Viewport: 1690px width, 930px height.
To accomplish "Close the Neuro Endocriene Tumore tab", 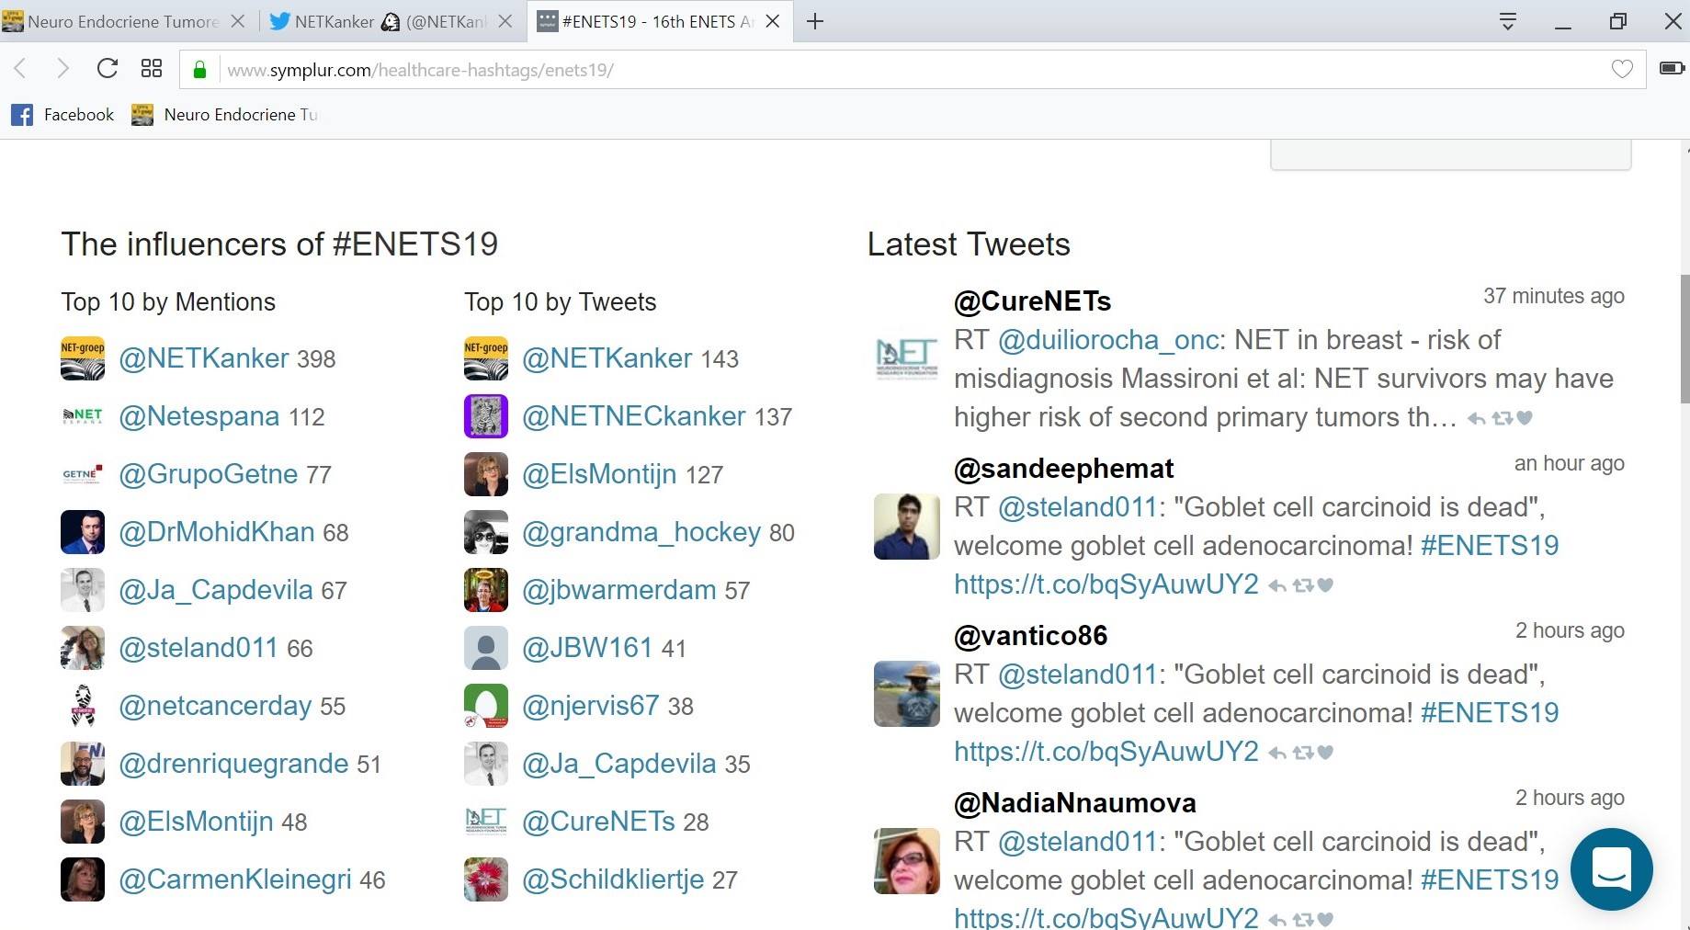I will coord(237,21).
